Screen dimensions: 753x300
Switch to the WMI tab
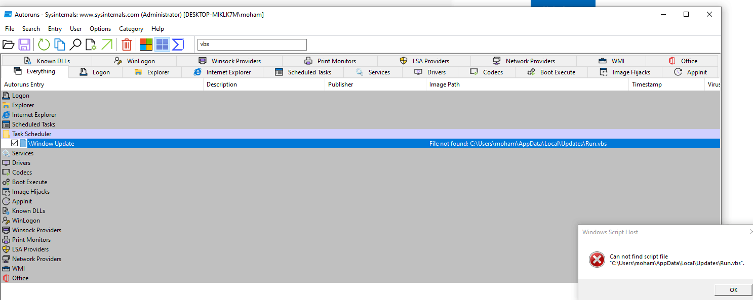611,61
